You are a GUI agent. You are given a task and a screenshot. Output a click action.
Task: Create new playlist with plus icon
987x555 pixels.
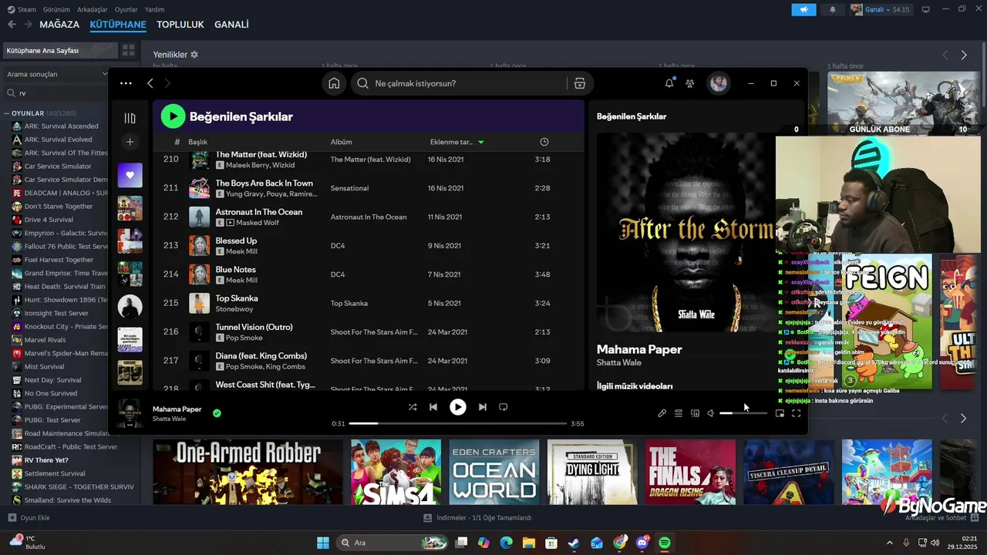130,142
